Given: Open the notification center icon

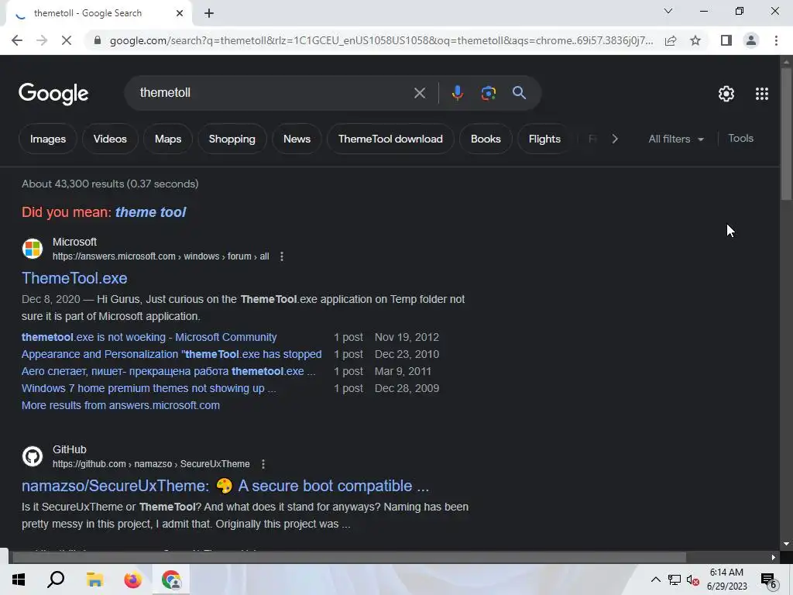Looking at the screenshot, I should (768, 580).
